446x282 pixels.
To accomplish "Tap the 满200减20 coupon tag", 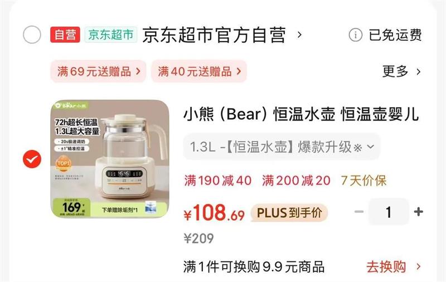I will 296,181.
